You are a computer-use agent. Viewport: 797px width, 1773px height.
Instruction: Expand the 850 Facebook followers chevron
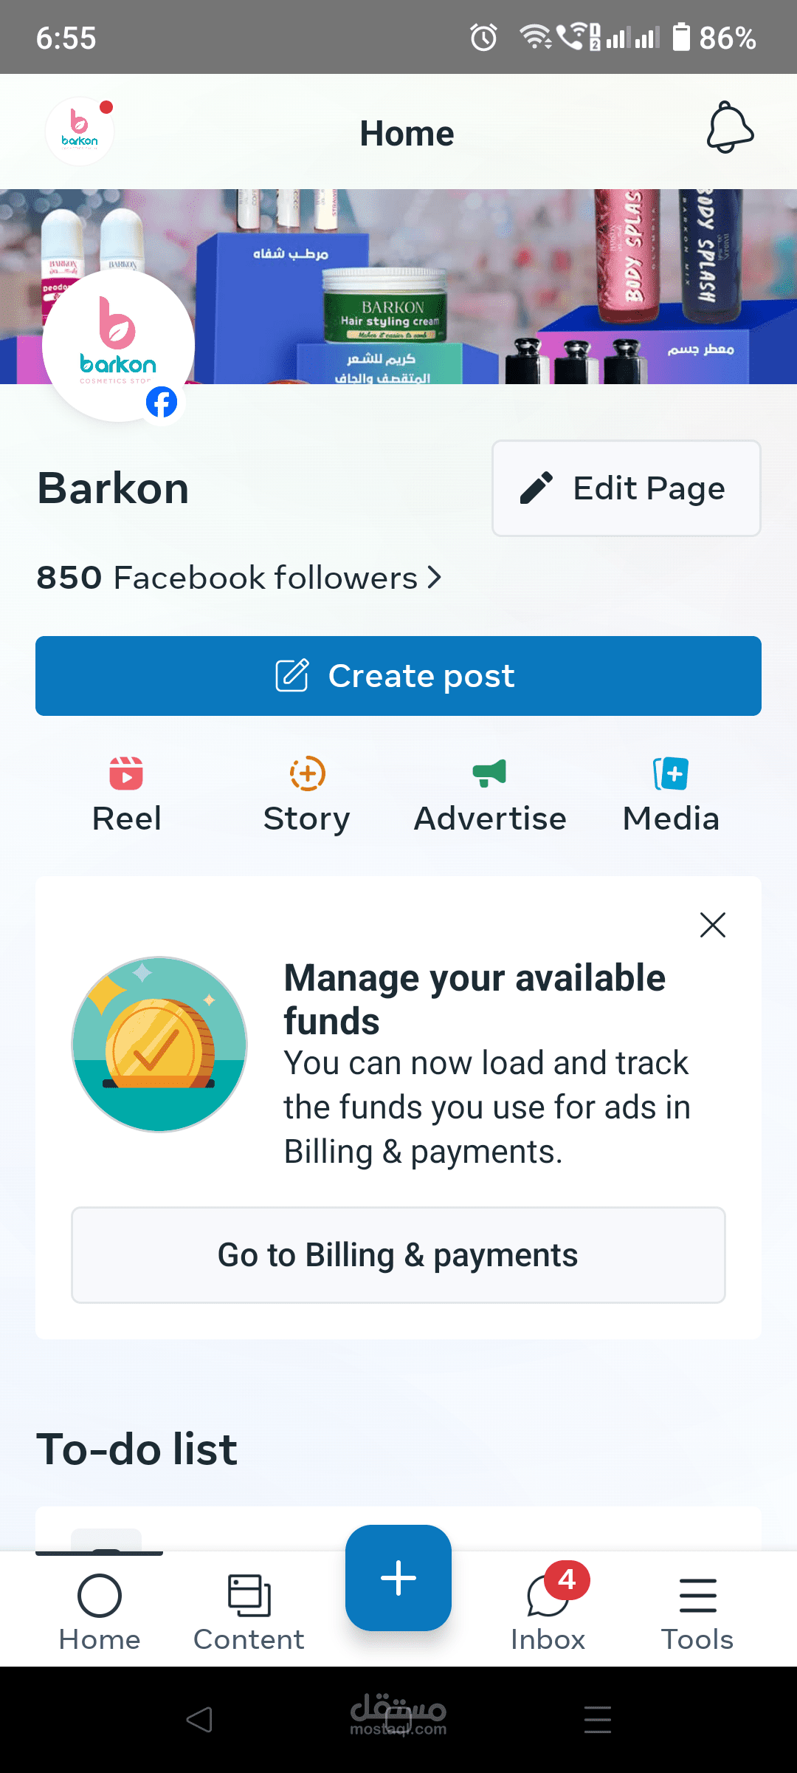(x=435, y=577)
